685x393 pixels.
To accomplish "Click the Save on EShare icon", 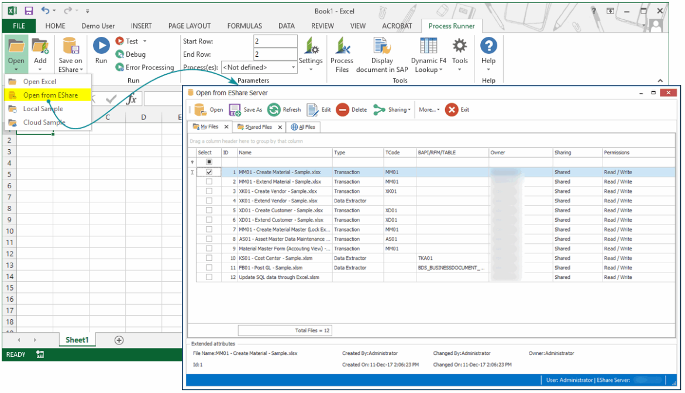I will tap(70, 46).
